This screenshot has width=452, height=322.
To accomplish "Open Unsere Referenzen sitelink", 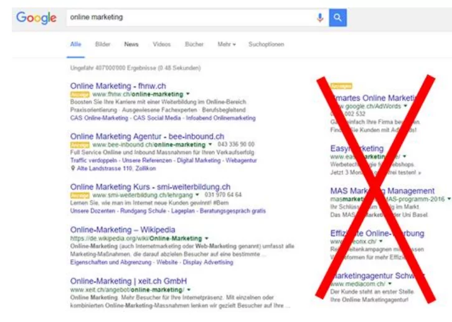I will [x=147, y=160].
